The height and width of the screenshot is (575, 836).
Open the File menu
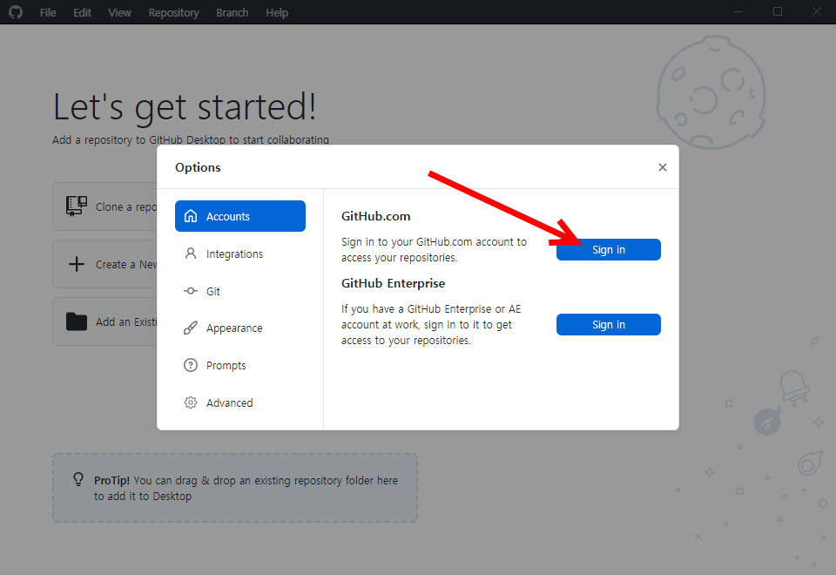(47, 12)
